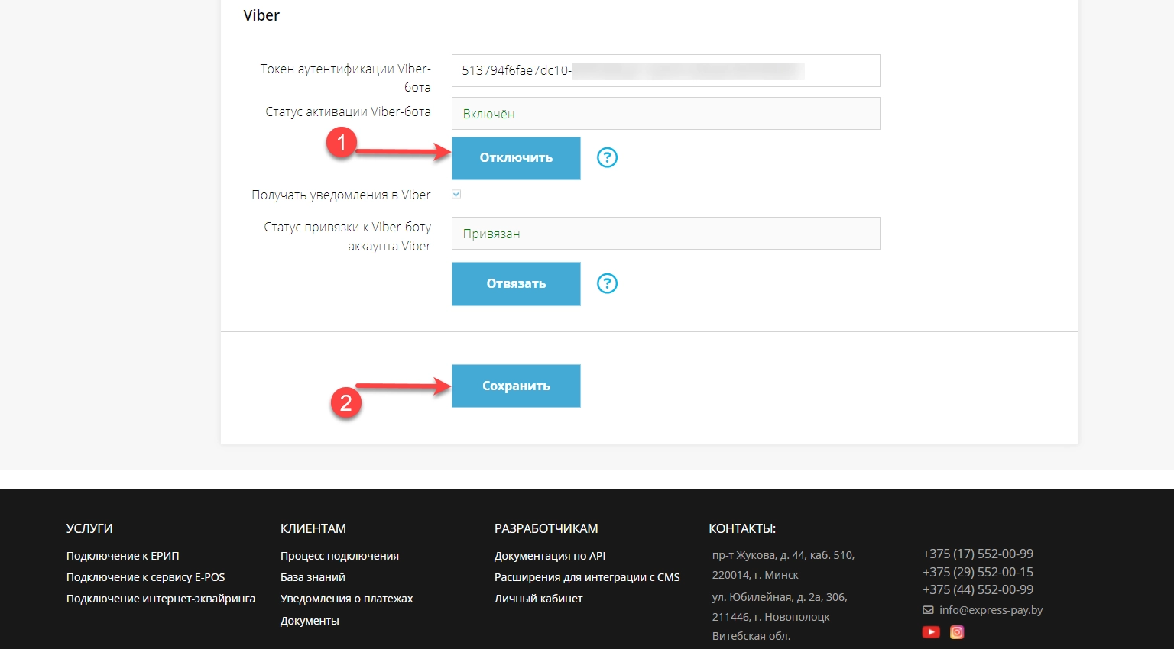Click label Статус активации Viber-бота
The image size is (1174, 649).
point(348,111)
